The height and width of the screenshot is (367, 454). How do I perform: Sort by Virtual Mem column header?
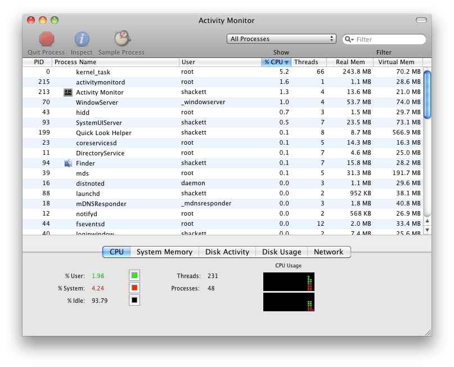398,62
